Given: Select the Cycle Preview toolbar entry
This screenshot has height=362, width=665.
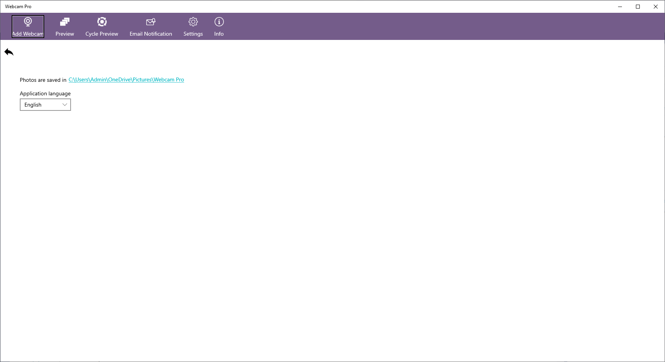Looking at the screenshot, I should coord(102,26).
